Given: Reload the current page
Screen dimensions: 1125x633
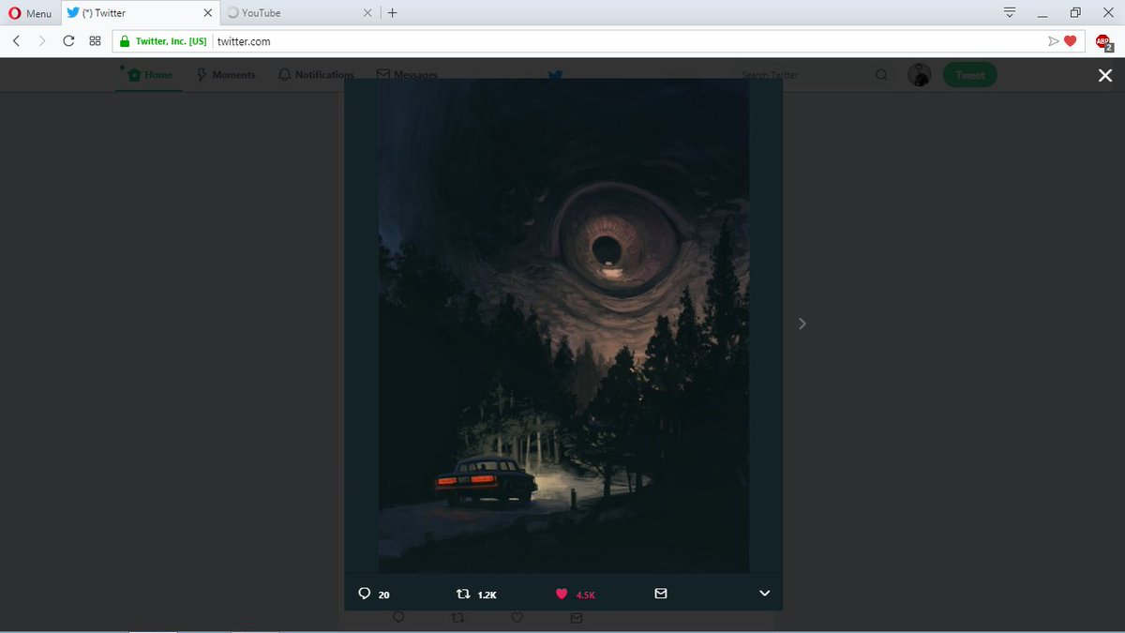Looking at the screenshot, I should click(68, 41).
